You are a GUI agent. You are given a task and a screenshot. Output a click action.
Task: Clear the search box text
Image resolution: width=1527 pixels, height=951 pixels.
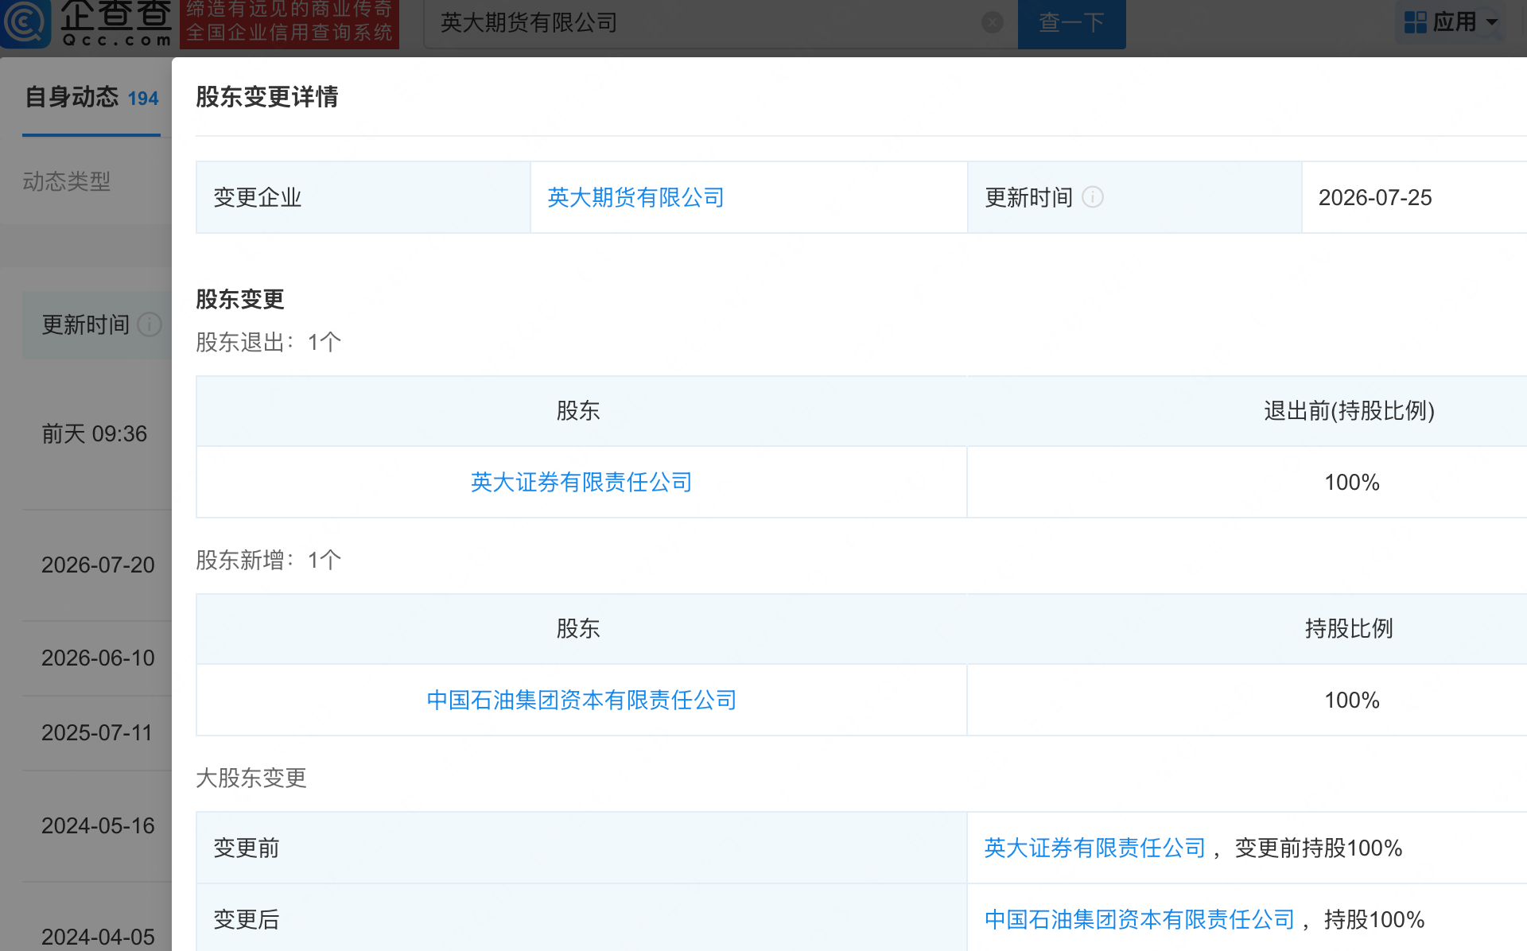click(x=993, y=22)
